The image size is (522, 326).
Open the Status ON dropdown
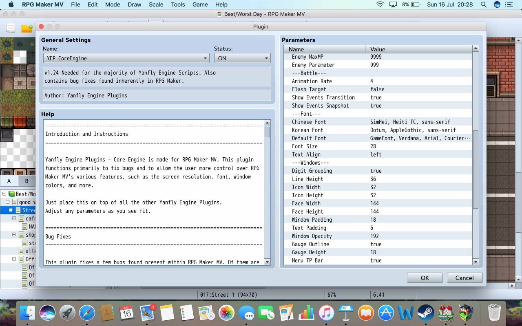pyautogui.click(x=242, y=58)
